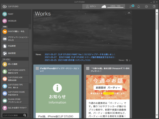
Task: Open the 2021 autumn system requirements news link
Action: (x=86, y=57)
